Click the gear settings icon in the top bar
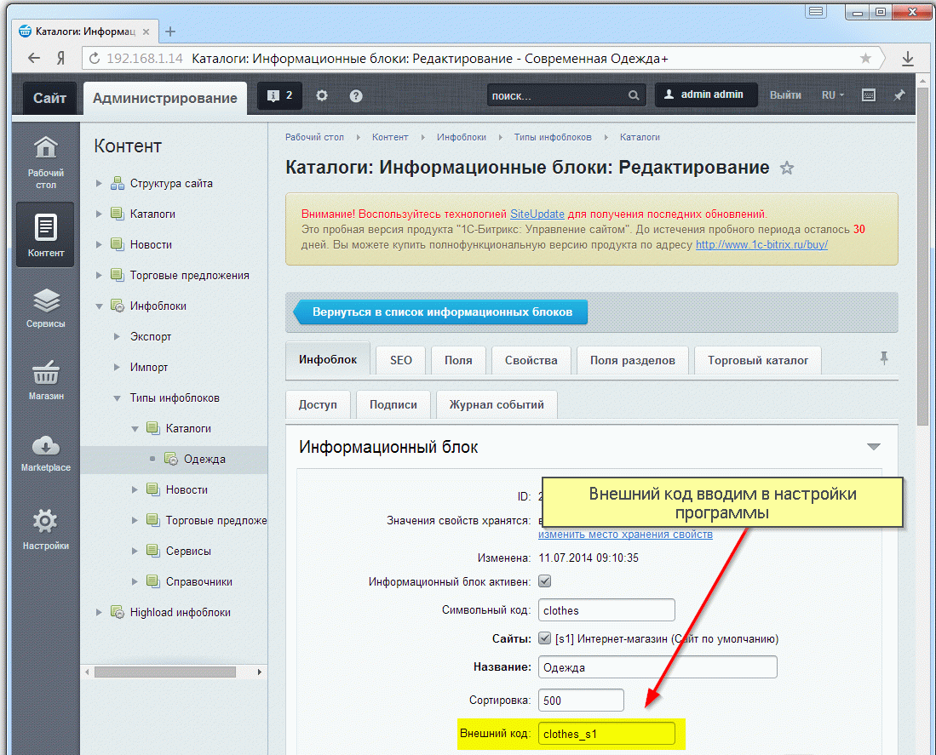 (322, 95)
